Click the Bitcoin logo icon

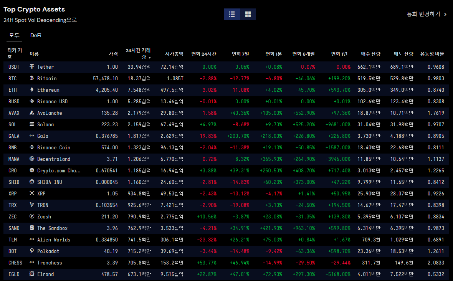[x=32, y=78]
